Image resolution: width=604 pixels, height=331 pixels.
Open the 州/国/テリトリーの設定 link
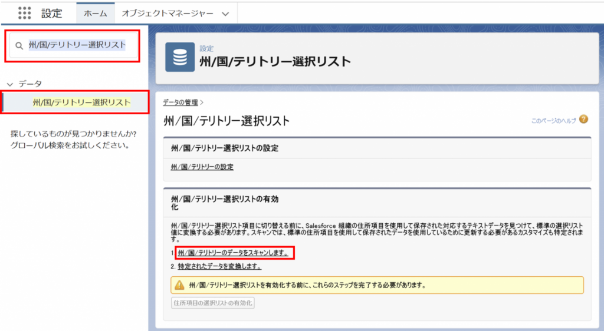coord(202,167)
